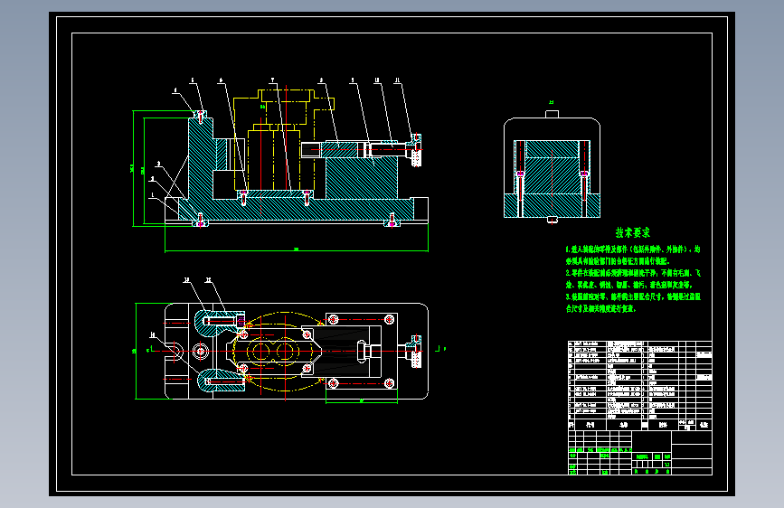
Task: Pick the handwheel at right end of top view
Action: coord(415,351)
